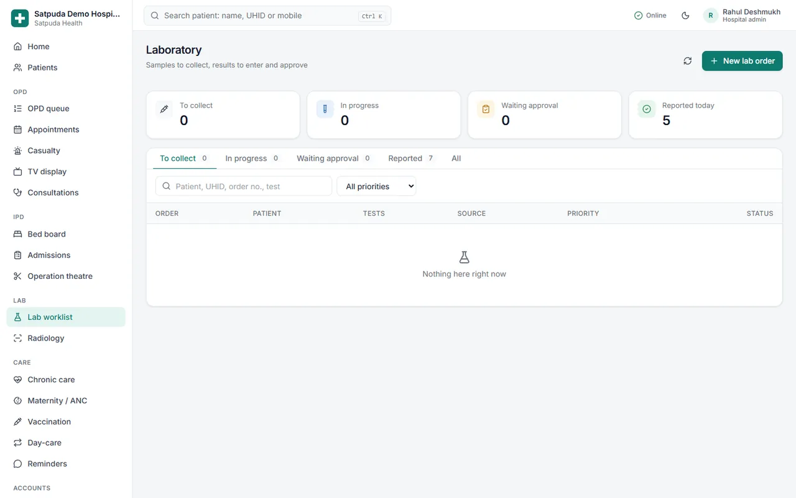
Task: Click the In progress test tube icon
Action: [325, 109]
